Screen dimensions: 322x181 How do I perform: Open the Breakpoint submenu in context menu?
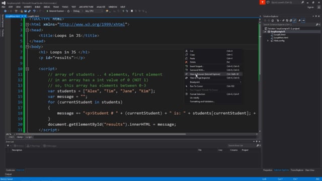point(213,82)
